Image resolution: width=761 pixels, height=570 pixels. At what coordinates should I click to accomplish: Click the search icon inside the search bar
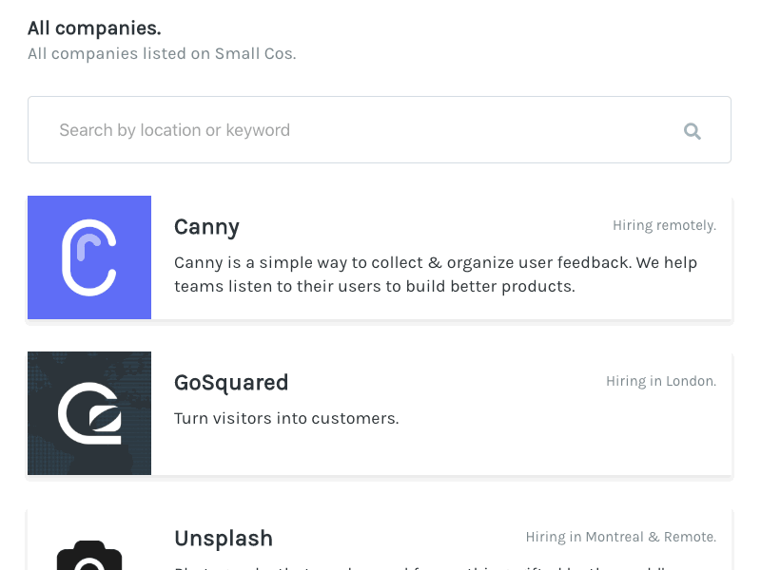pyautogui.click(x=693, y=130)
